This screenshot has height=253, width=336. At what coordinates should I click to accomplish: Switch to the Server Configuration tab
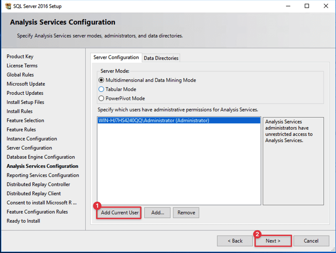tap(116, 58)
